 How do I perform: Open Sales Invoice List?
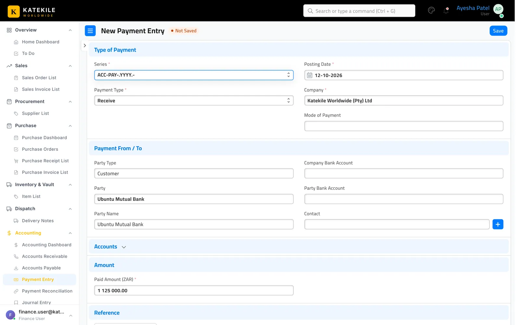point(41,89)
